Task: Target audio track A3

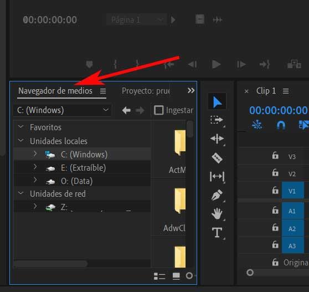Action: click(x=292, y=245)
